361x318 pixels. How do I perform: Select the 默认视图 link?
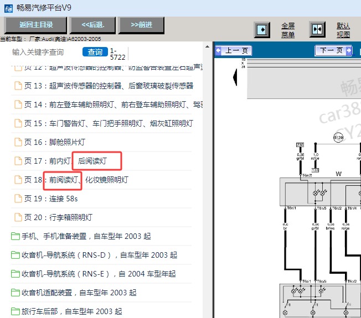(343, 30)
